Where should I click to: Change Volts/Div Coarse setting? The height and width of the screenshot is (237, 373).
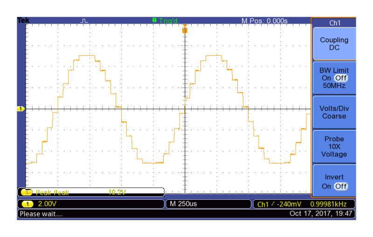click(x=334, y=112)
